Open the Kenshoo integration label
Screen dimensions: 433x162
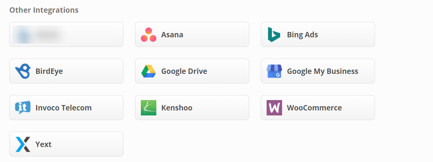(x=176, y=108)
